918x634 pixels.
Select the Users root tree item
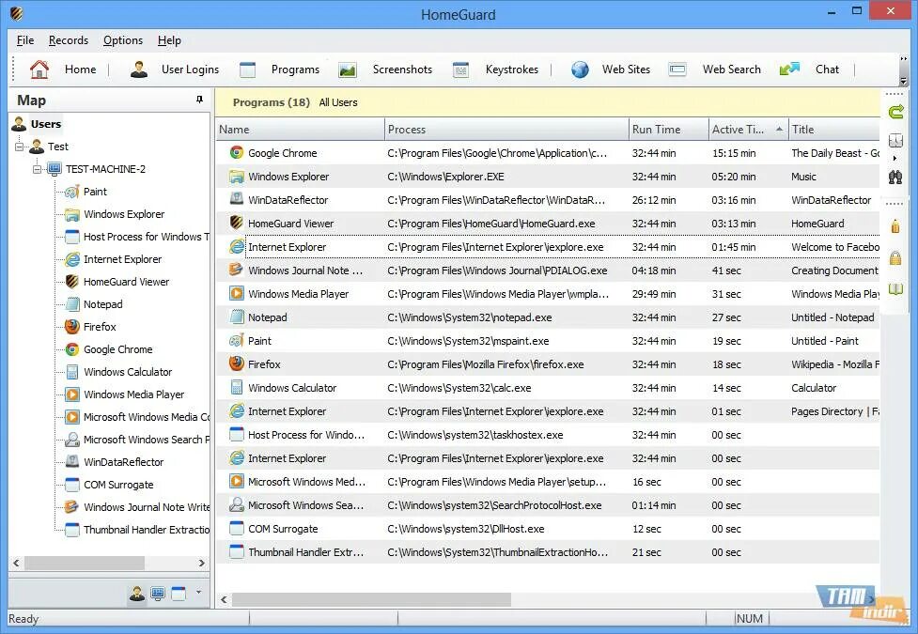pyautogui.click(x=37, y=124)
